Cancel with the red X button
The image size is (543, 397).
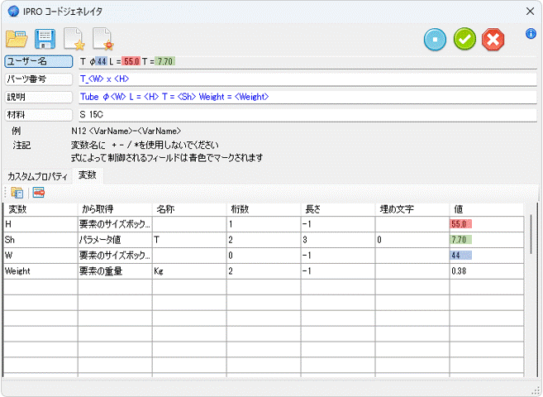click(493, 40)
